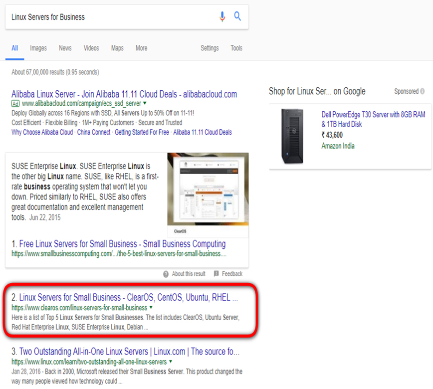Click the Feedback flag icon

click(x=216, y=274)
